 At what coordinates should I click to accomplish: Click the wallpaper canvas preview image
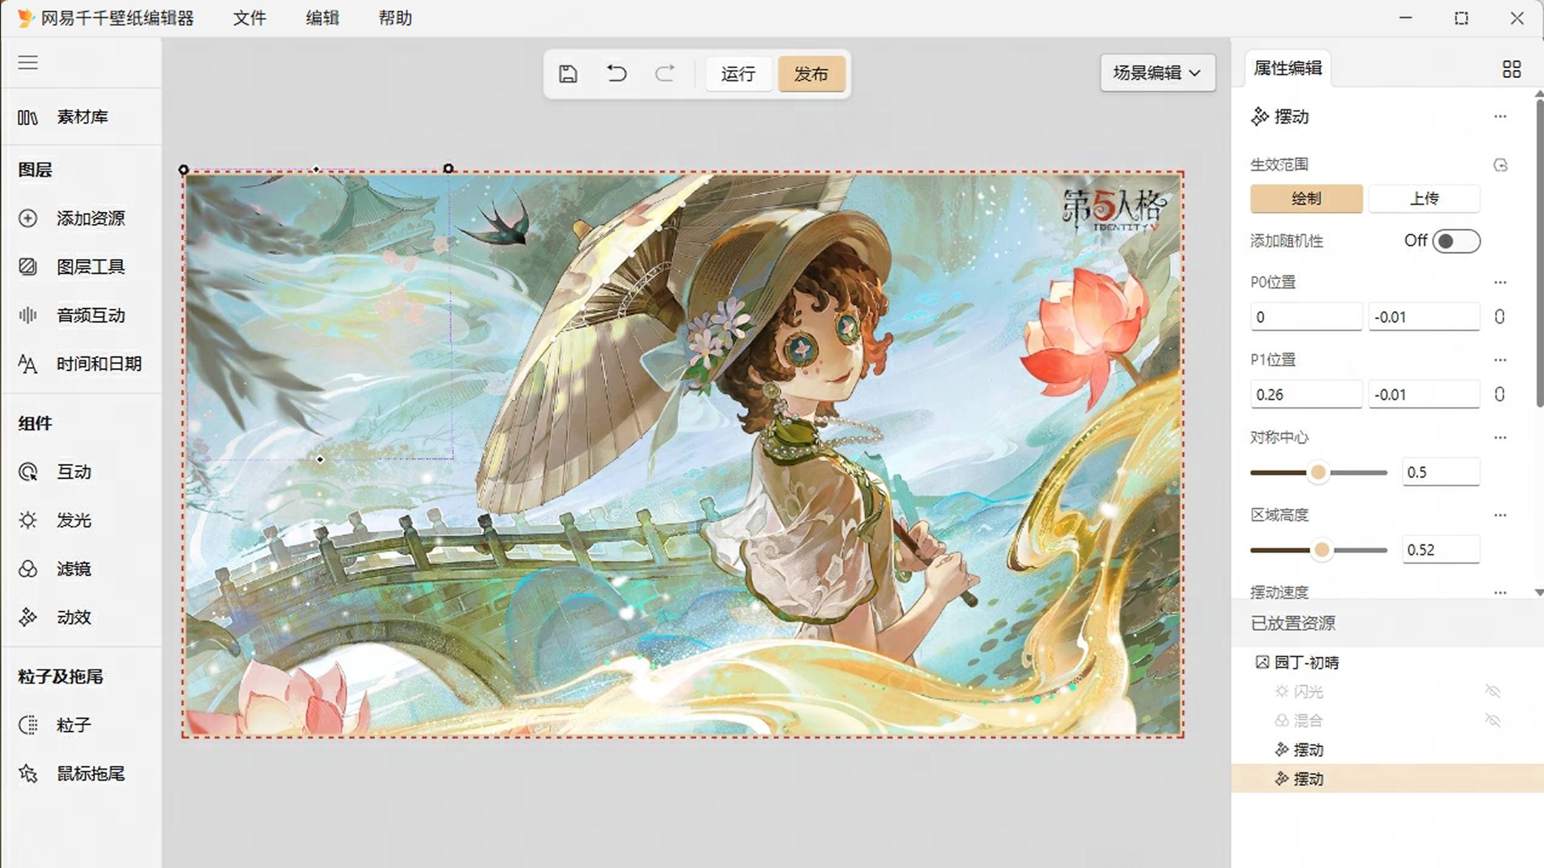683,455
